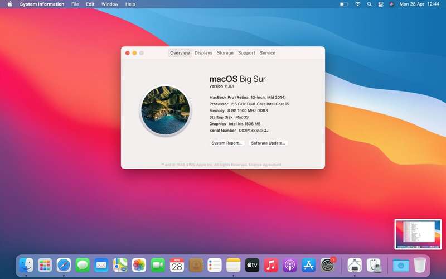
Task: Open Contacts from the Dock
Action: 196,266
